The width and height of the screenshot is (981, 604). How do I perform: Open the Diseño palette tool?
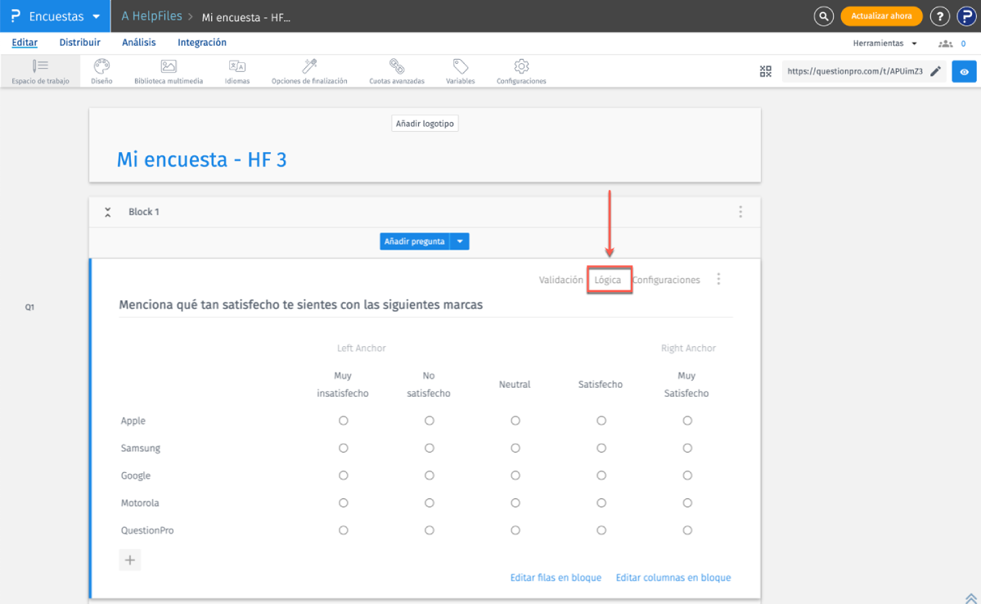pyautogui.click(x=101, y=71)
